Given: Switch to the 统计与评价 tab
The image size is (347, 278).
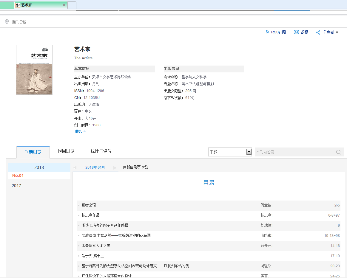Looking at the screenshot, I should click(101, 151).
